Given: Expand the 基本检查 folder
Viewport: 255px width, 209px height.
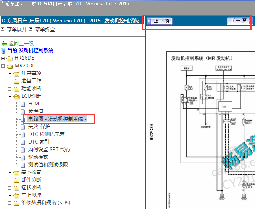Looking at the screenshot, I should pos(10,173).
